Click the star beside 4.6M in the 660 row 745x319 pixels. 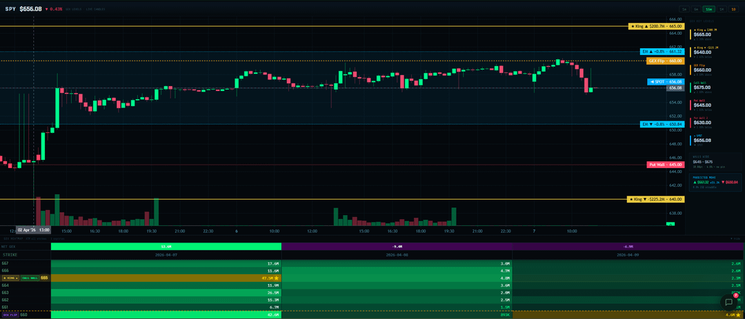[738, 314]
